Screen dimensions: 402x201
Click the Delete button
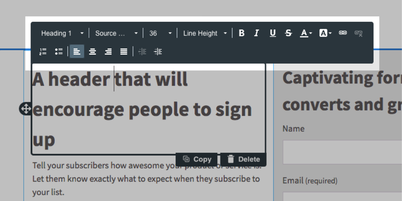[244, 159]
